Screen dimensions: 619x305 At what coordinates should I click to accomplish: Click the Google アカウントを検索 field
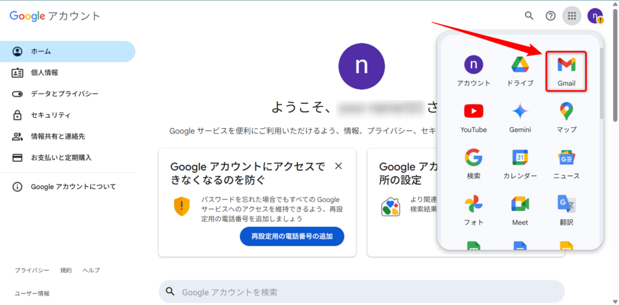[x=361, y=292]
